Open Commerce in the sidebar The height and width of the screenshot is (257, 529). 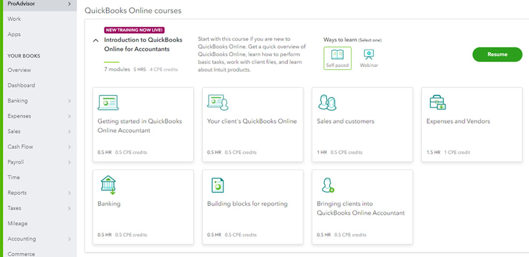(21, 254)
